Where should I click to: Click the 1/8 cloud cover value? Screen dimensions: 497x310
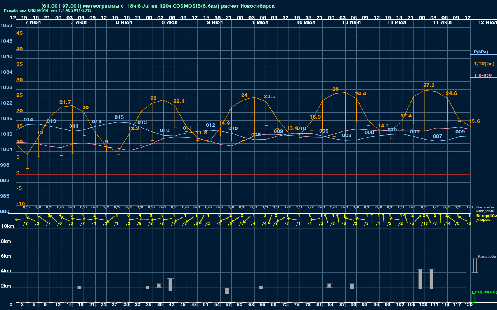pyautogui.click(x=469, y=207)
